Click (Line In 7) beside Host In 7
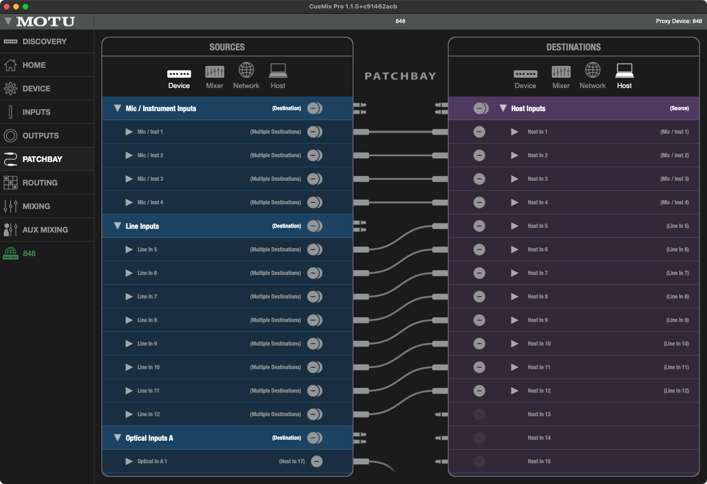This screenshot has width=707, height=484. tap(677, 273)
